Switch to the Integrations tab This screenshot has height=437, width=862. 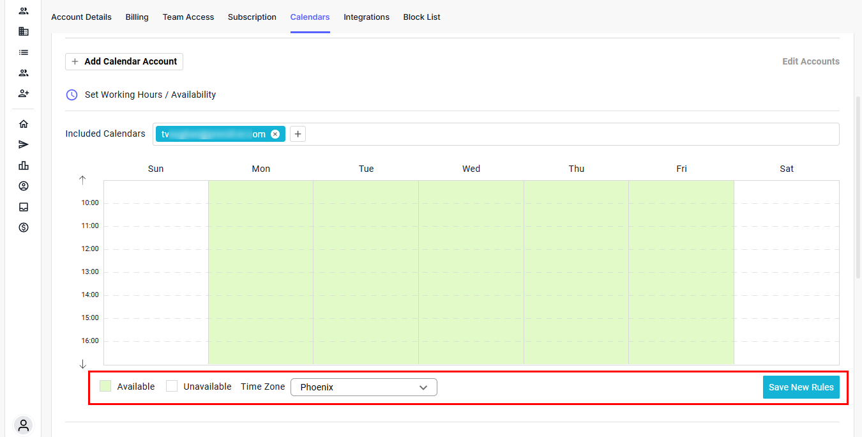[367, 17]
